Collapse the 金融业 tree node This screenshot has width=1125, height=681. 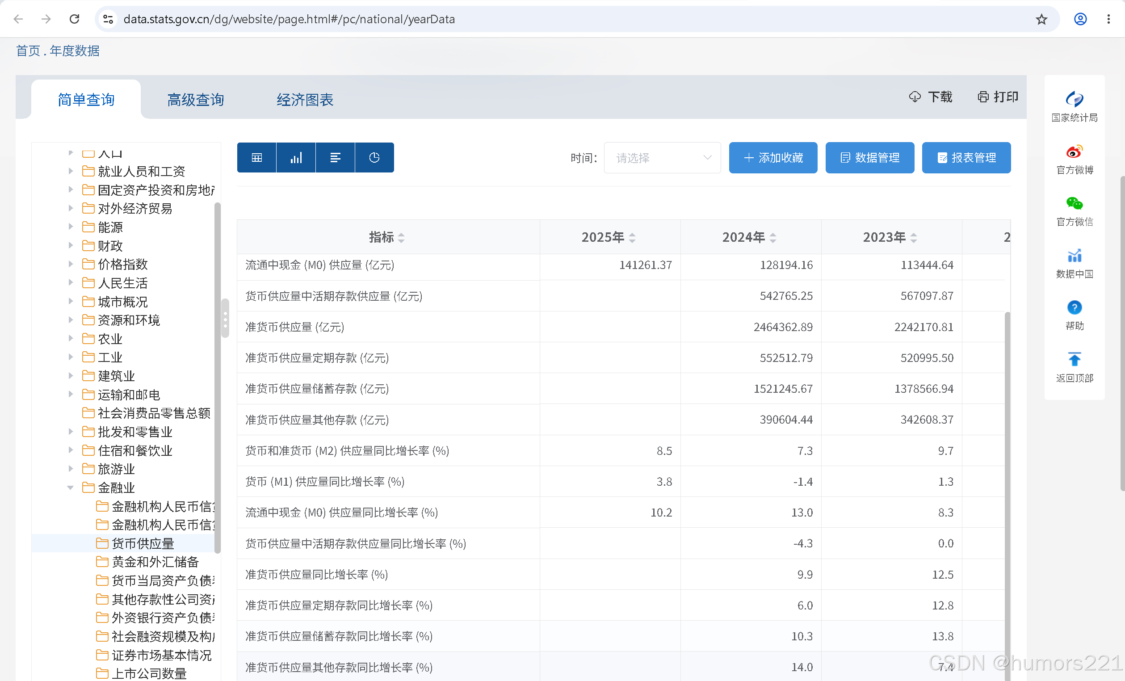pyautogui.click(x=71, y=488)
